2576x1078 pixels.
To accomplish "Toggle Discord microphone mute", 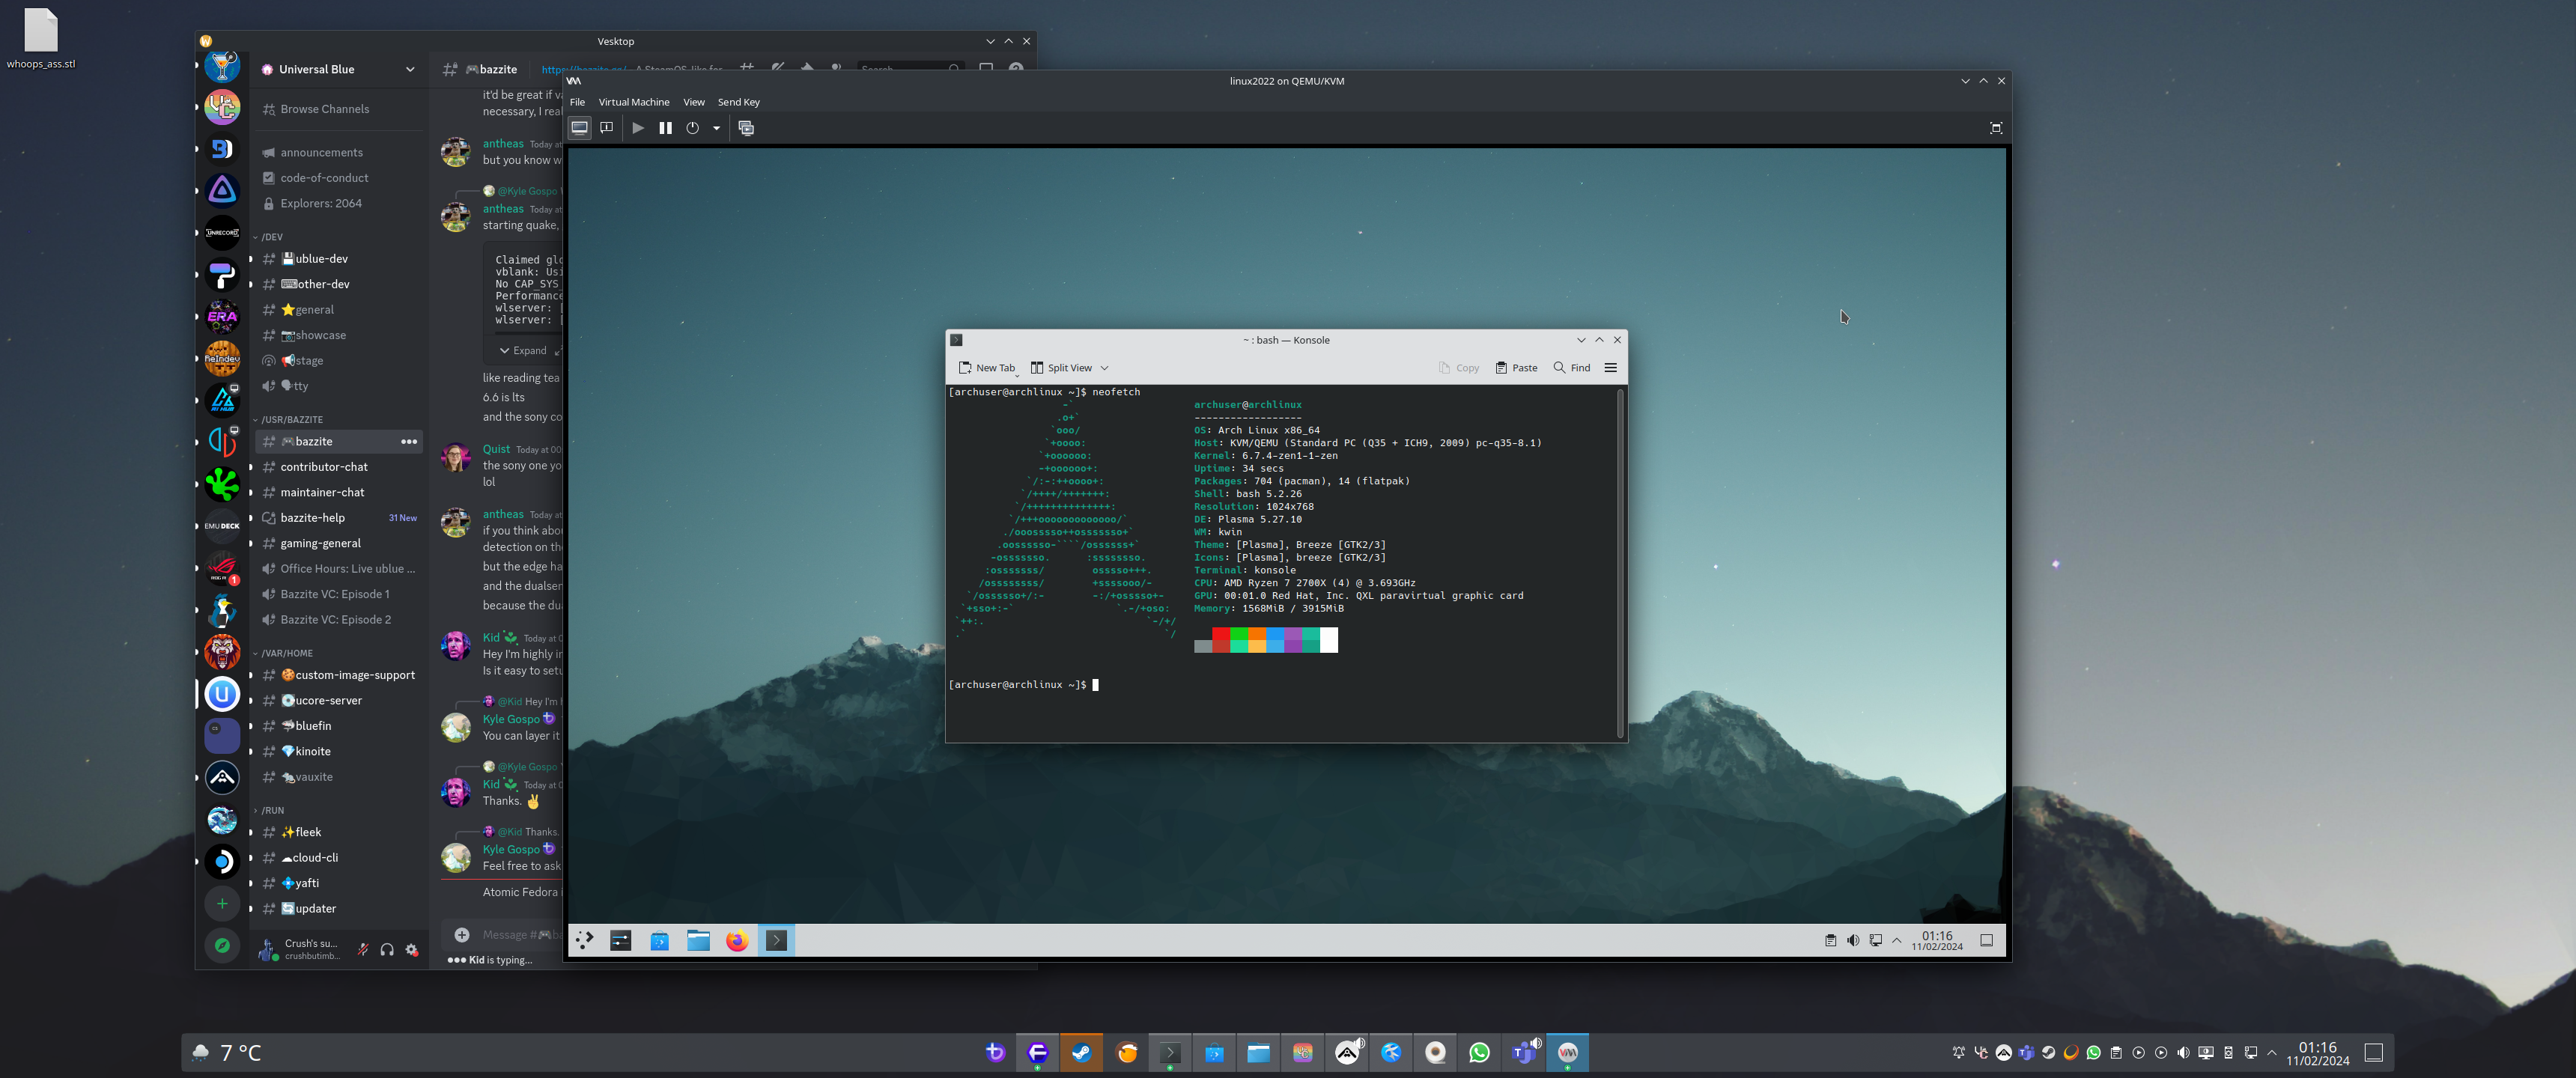I will click(363, 950).
